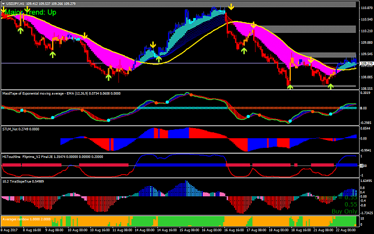Click the 11 Aug 08:00 time label
Screen dimensions: 374x234
(x=122, y=230)
